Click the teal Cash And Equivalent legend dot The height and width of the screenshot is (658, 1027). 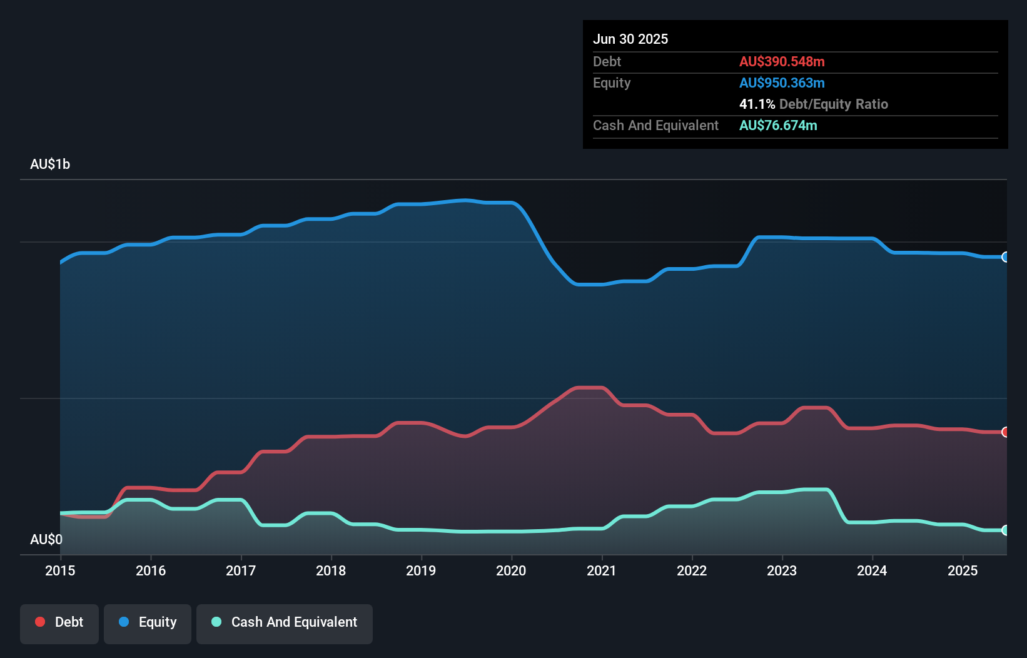click(216, 622)
